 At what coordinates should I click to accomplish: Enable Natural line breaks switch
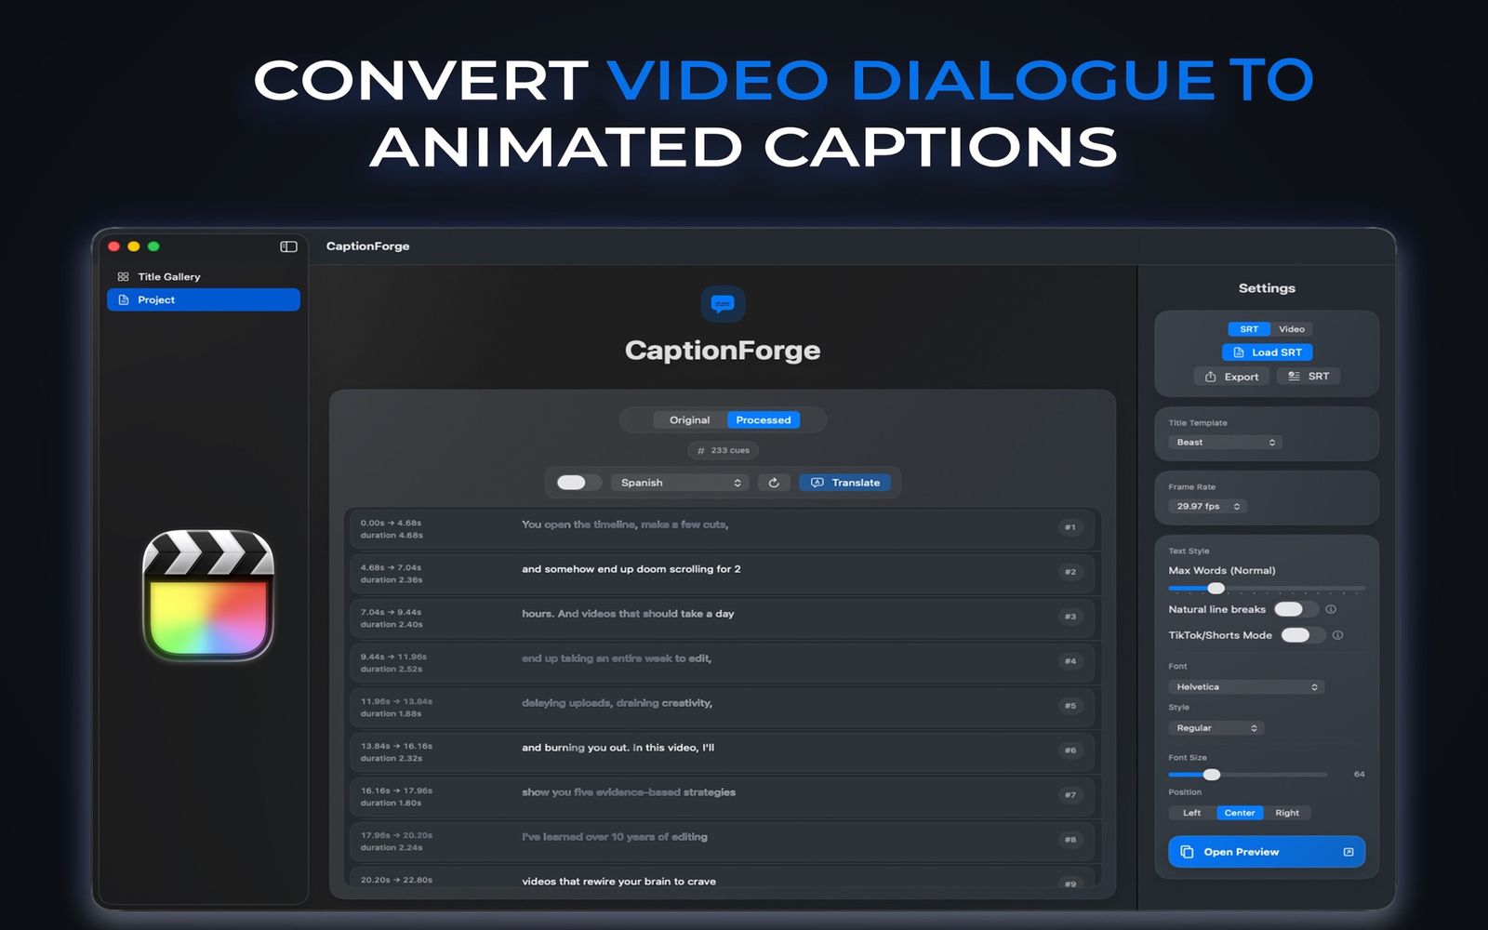coord(1295,609)
